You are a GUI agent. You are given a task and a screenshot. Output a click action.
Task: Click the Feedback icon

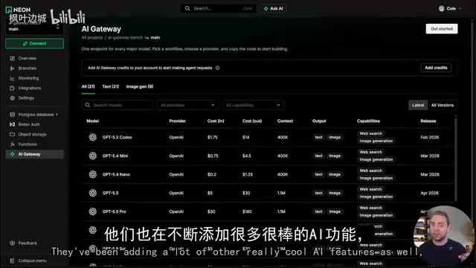point(12,243)
